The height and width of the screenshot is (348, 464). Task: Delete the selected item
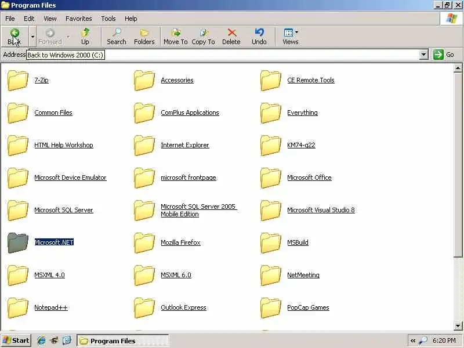(231, 37)
